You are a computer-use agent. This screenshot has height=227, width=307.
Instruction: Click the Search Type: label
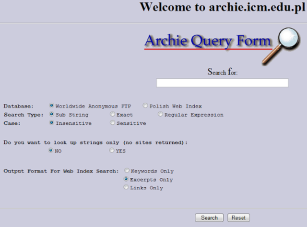[24, 115]
